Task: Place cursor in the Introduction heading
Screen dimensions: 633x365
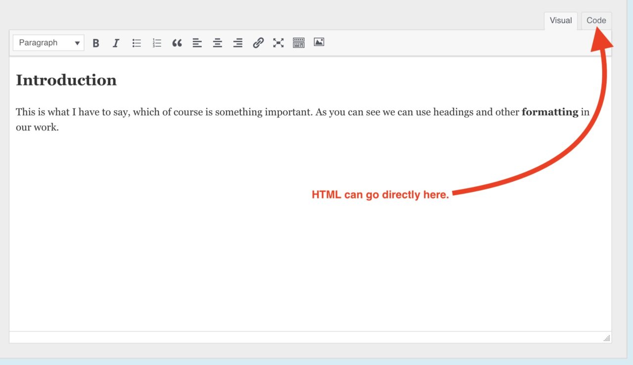Action: click(66, 80)
